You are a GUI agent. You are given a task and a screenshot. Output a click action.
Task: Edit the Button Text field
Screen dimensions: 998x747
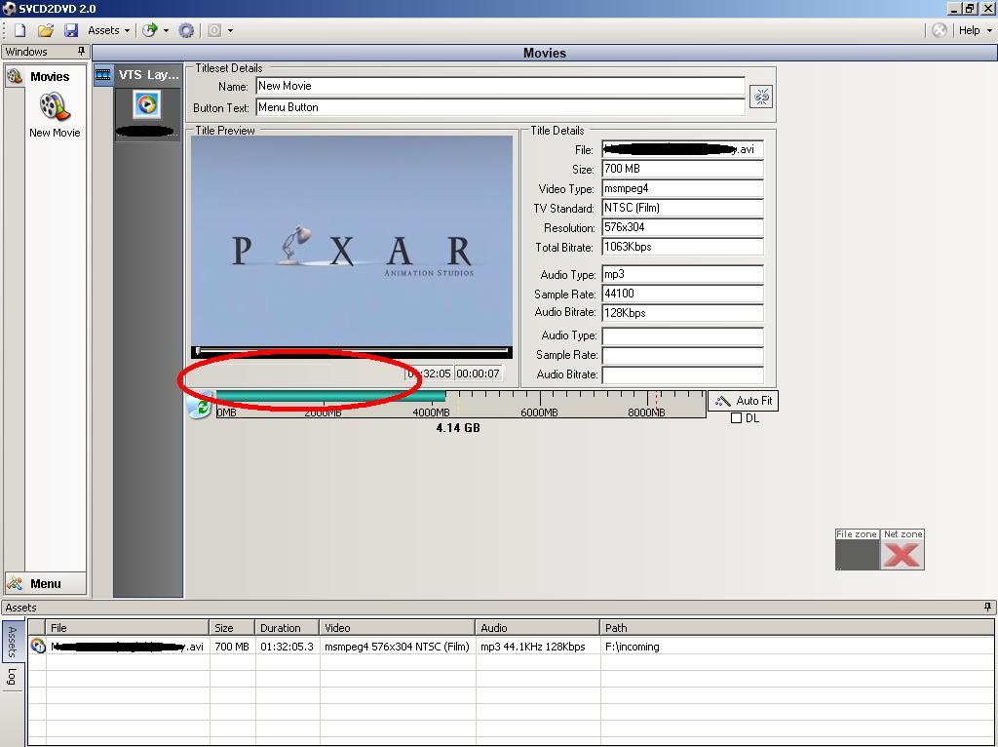[x=500, y=107]
